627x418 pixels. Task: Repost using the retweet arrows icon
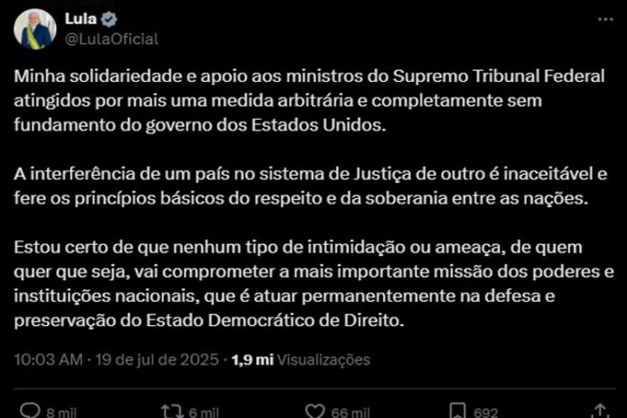click(171, 411)
